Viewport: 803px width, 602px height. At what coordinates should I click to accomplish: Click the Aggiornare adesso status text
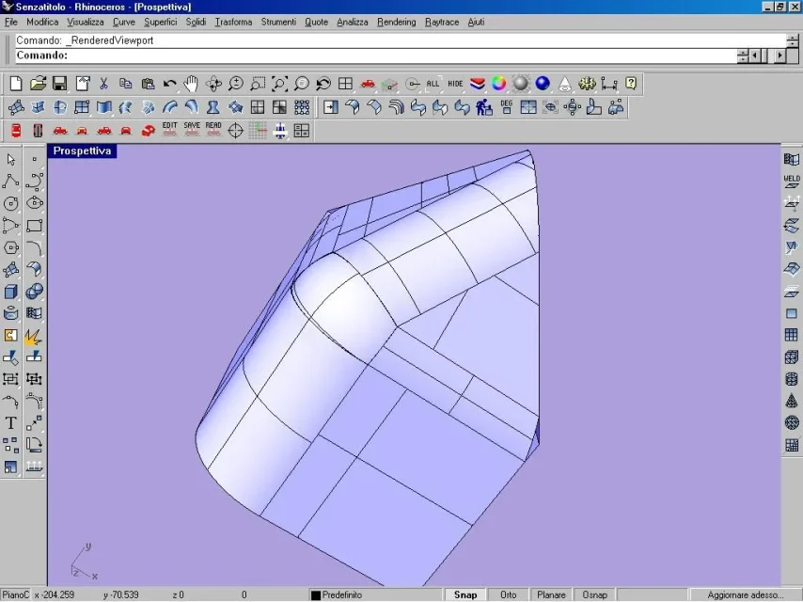click(x=745, y=594)
